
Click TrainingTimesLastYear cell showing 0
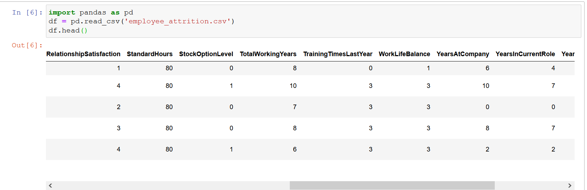pos(371,68)
